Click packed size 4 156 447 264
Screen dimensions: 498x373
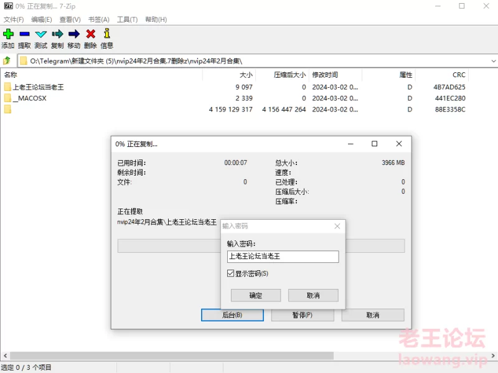click(284, 110)
